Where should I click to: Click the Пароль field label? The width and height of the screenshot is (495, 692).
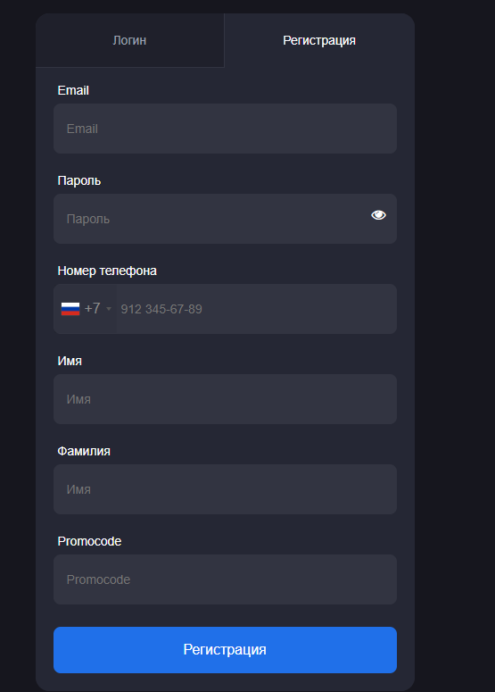79,180
